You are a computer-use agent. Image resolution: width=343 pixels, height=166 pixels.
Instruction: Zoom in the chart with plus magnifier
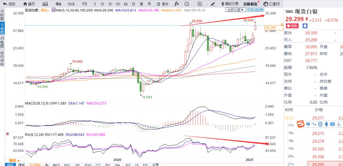tap(200, 4)
